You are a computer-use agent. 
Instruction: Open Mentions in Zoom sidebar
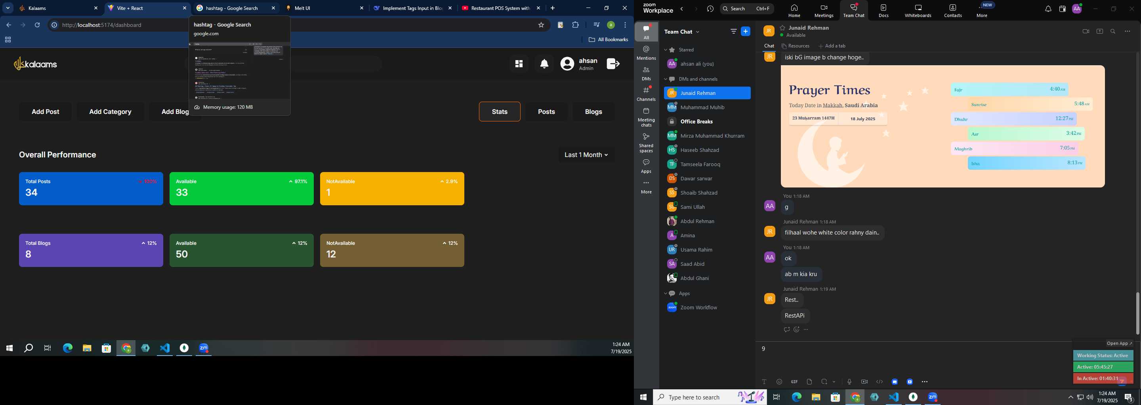point(646,53)
